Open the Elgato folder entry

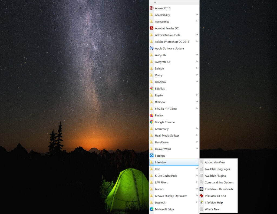pos(174,95)
